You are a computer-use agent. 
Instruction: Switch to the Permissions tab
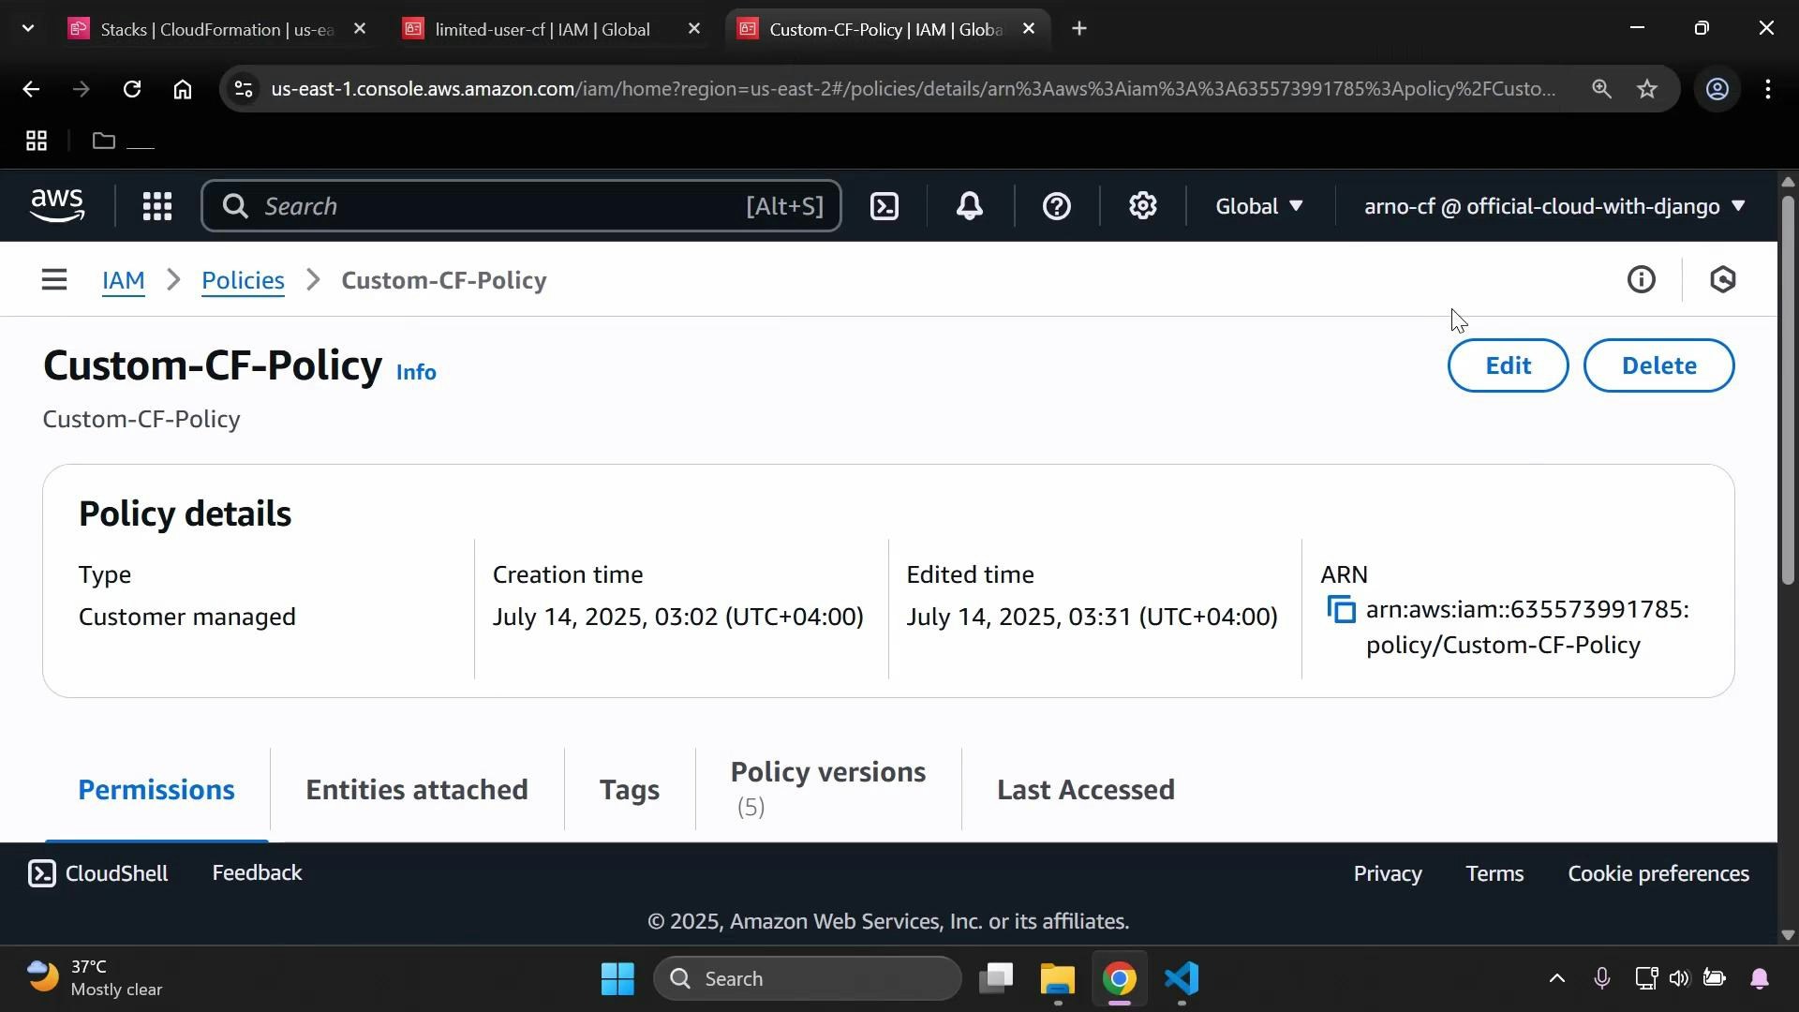[x=156, y=790]
